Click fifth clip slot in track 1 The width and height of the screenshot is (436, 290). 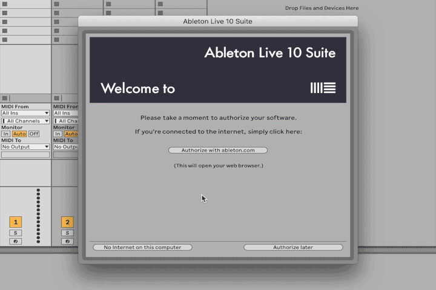click(25, 40)
